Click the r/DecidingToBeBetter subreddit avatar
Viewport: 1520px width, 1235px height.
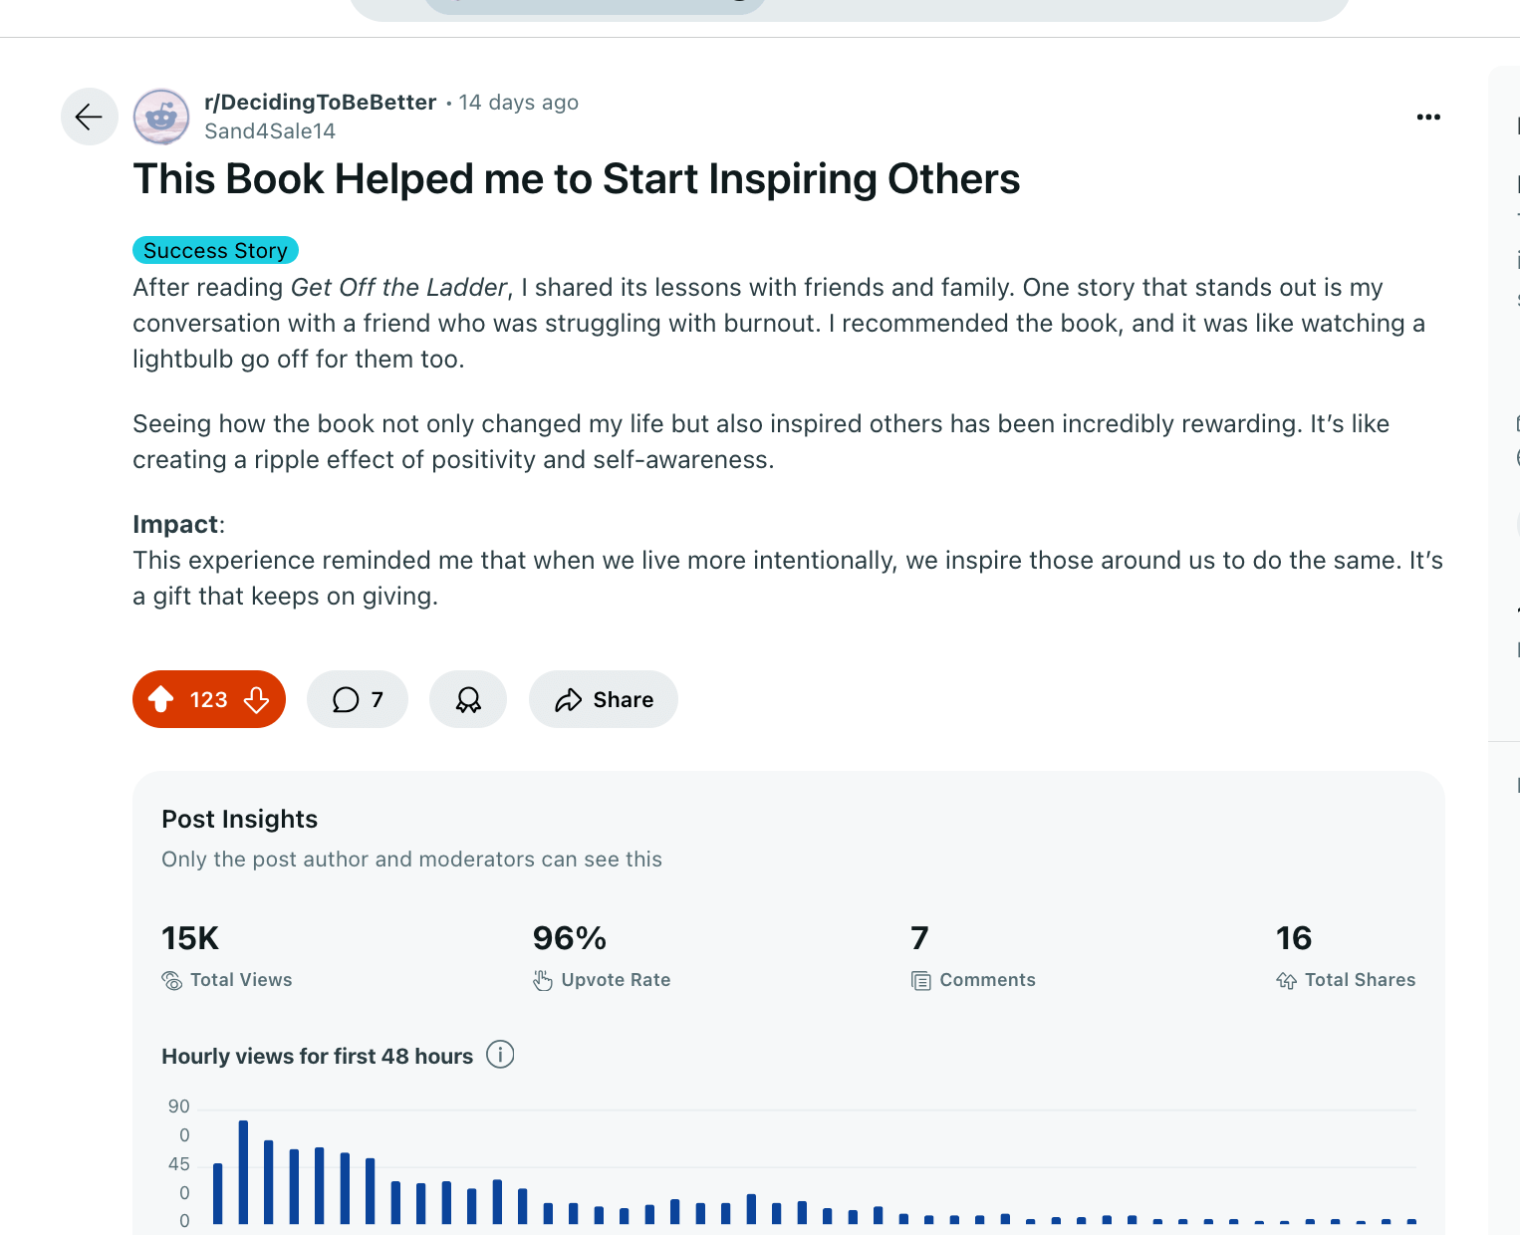pyautogui.click(x=161, y=117)
